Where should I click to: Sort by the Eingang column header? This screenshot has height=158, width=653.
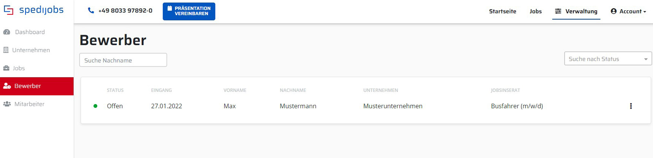(x=161, y=90)
